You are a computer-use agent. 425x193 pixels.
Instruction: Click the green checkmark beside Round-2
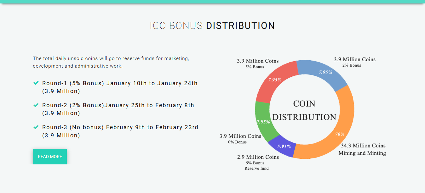[x=36, y=105]
